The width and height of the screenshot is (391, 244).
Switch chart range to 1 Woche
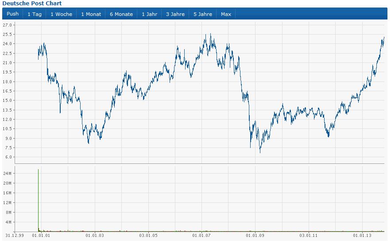tap(62, 14)
